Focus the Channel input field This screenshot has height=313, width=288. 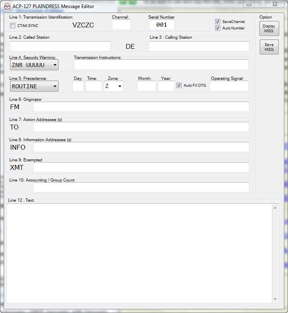click(x=121, y=25)
